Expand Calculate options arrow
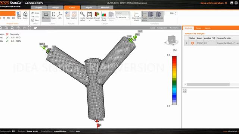 tap(90, 20)
